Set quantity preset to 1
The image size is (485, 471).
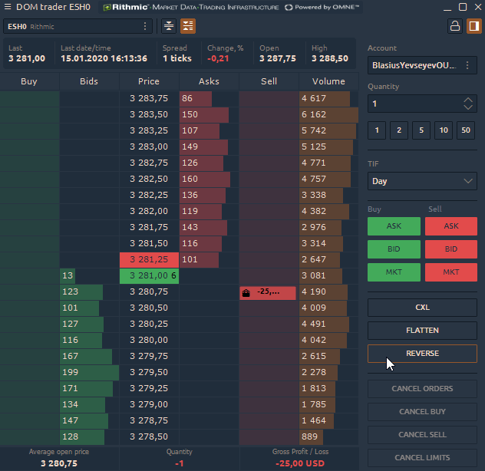tap(377, 130)
